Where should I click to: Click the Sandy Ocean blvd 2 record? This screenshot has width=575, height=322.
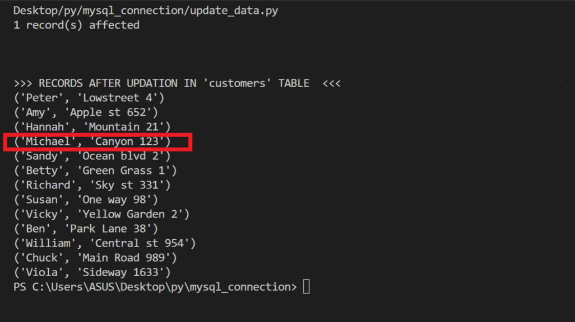[92, 156]
